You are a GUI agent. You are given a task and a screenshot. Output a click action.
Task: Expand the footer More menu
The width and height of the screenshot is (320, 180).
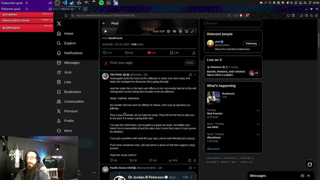pos(234,162)
